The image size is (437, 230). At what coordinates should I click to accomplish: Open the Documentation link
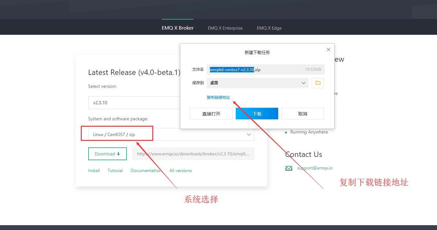click(x=146, y=170)
